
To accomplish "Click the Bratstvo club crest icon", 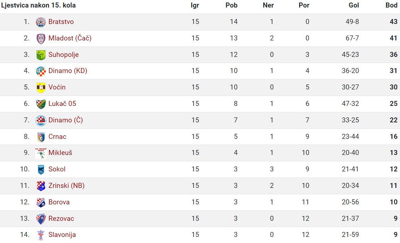I will coord(41,22).
